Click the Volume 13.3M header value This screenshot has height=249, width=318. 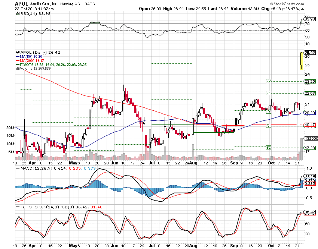(x=245, y=9)
